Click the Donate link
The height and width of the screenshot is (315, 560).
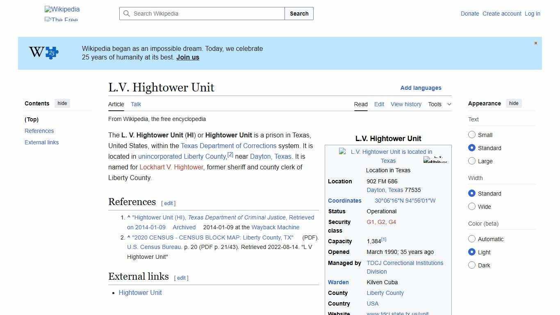tap(470, 14)
